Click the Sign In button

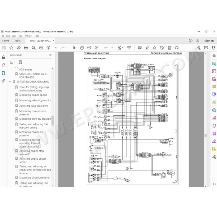click(x=209, y=41)
